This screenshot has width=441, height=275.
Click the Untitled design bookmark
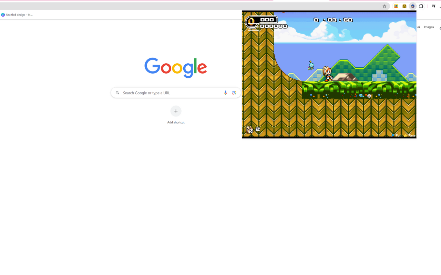tap(17, 15)
